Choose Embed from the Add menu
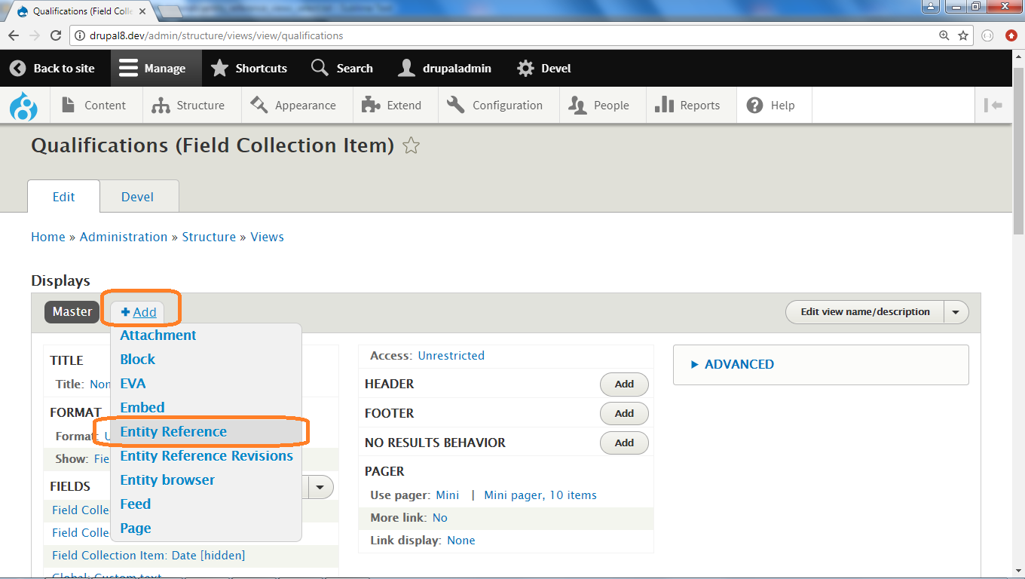The image size is (1025, 579). point(142,408)
